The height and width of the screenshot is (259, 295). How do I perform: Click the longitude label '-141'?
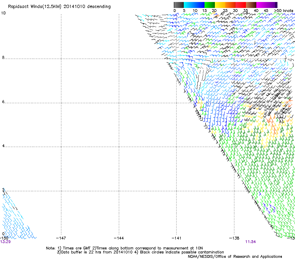pyautogui.click(x=176, y=238)
